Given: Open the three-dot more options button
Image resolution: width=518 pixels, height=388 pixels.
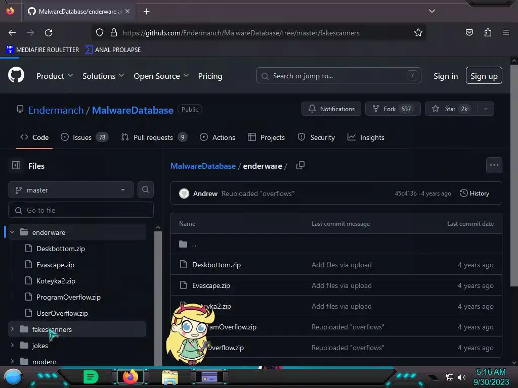Looking at the screenshot, I should 494,165.
